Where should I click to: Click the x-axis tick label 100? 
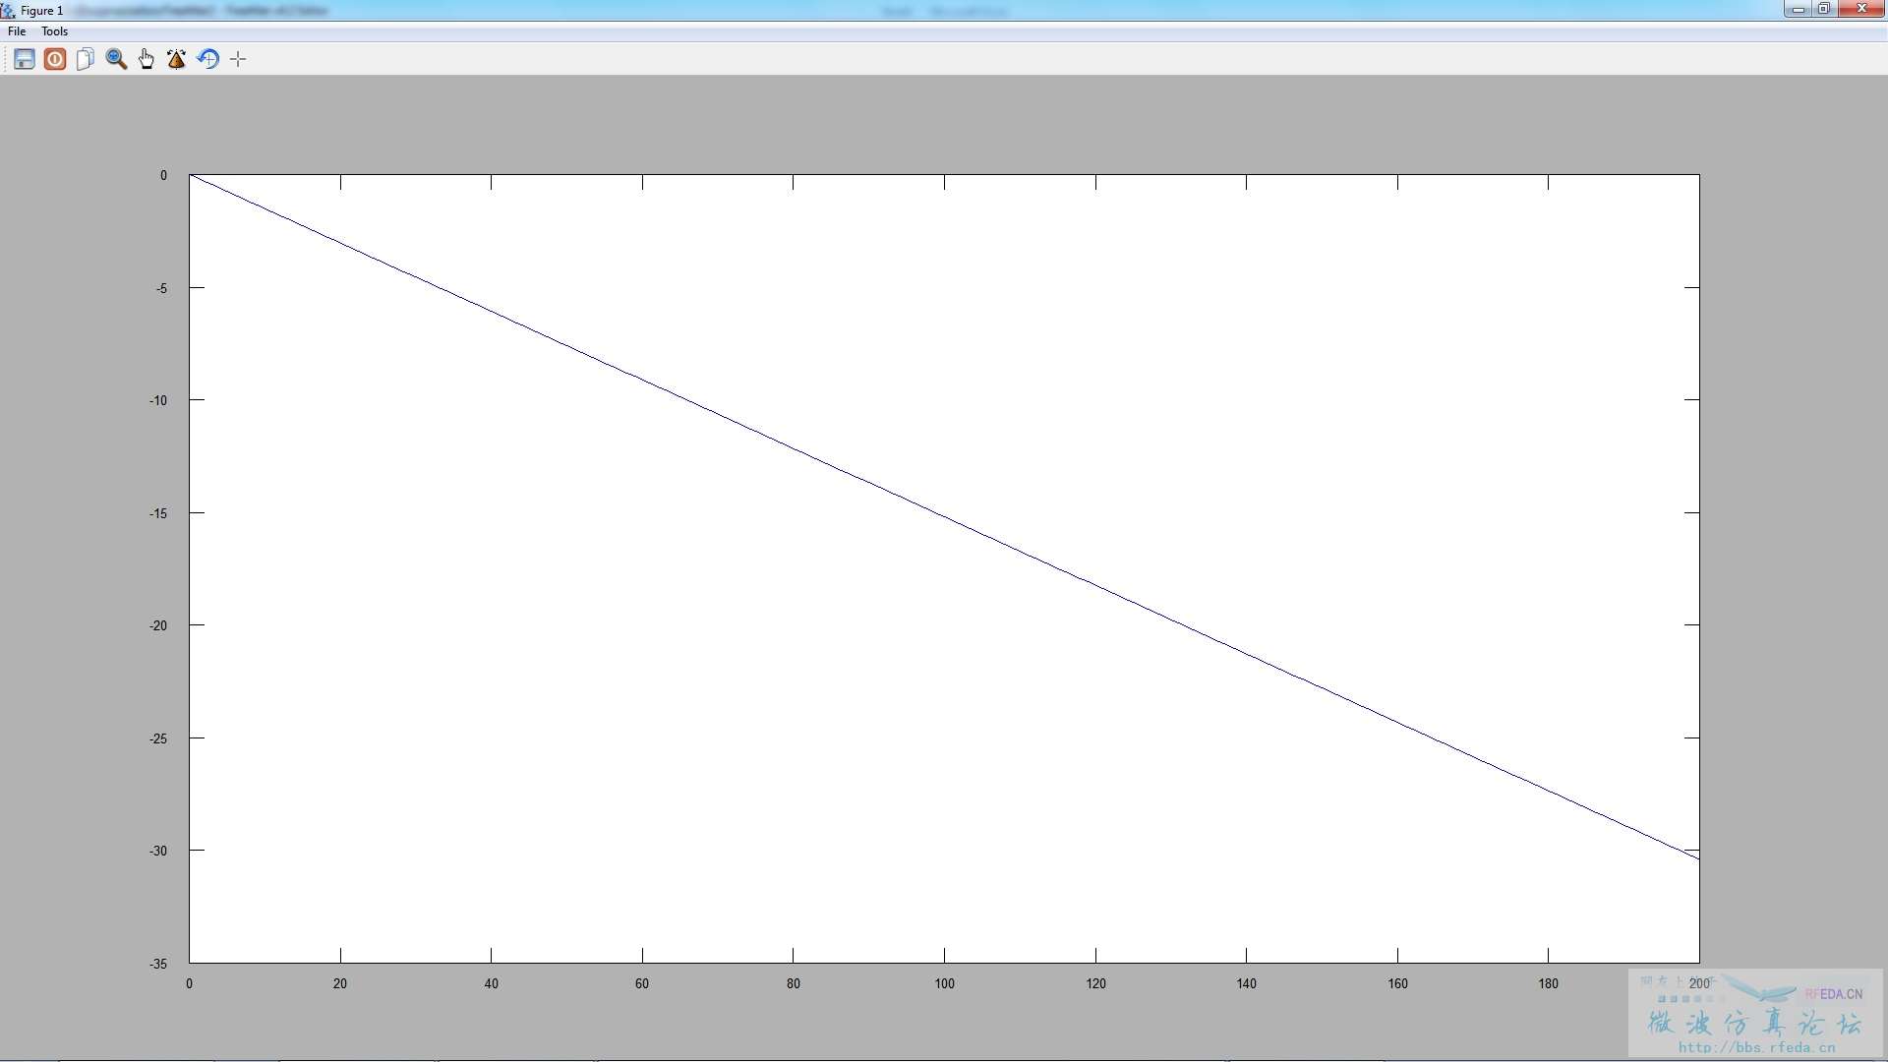pos(944,983)
